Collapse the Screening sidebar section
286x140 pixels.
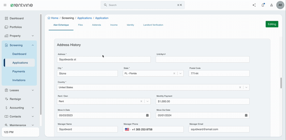tap(33, 45)
